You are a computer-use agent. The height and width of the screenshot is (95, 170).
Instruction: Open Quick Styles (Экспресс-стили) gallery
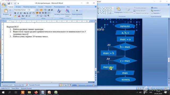[x=59, y=13]
